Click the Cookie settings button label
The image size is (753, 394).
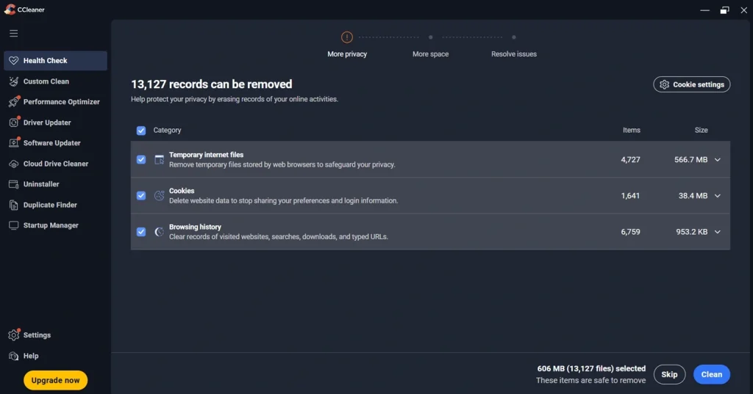[699, 84]
